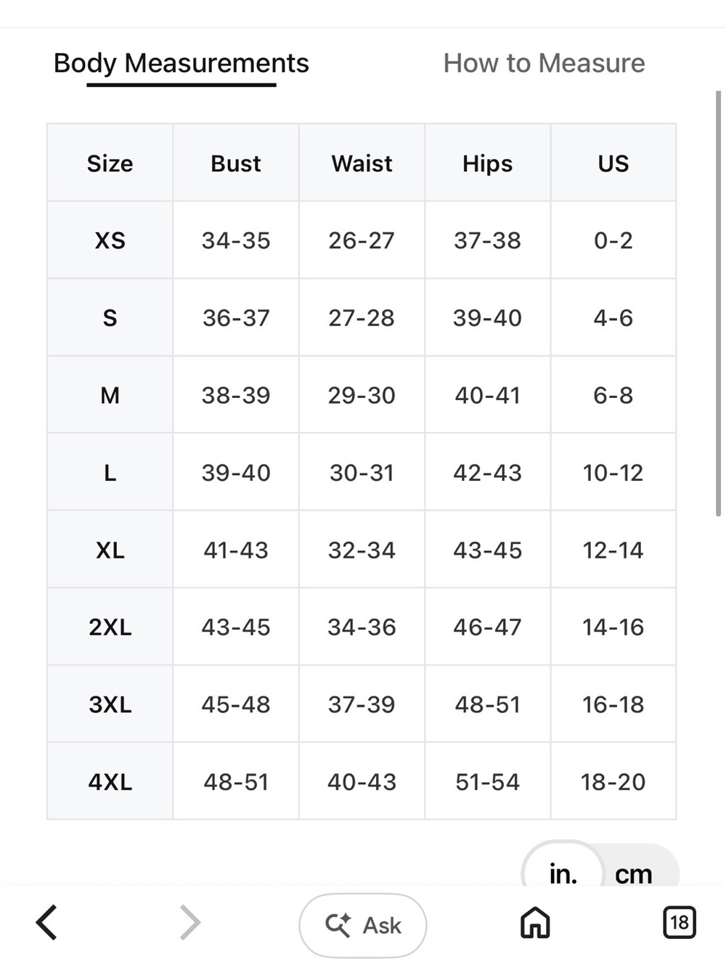Select the XL size row label
The height and width of the screenshot is (968, 726).
click(x=110, y=550)
